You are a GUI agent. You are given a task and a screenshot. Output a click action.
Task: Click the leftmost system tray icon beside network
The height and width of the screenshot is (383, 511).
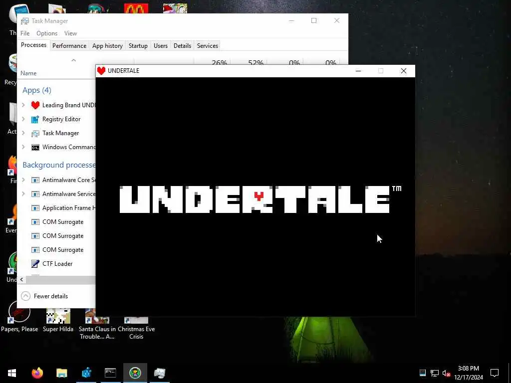(422, 373)
